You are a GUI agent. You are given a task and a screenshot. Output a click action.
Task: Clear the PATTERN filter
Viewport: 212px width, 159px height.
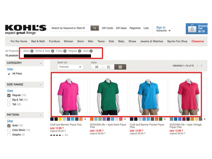tap(10, 121)
